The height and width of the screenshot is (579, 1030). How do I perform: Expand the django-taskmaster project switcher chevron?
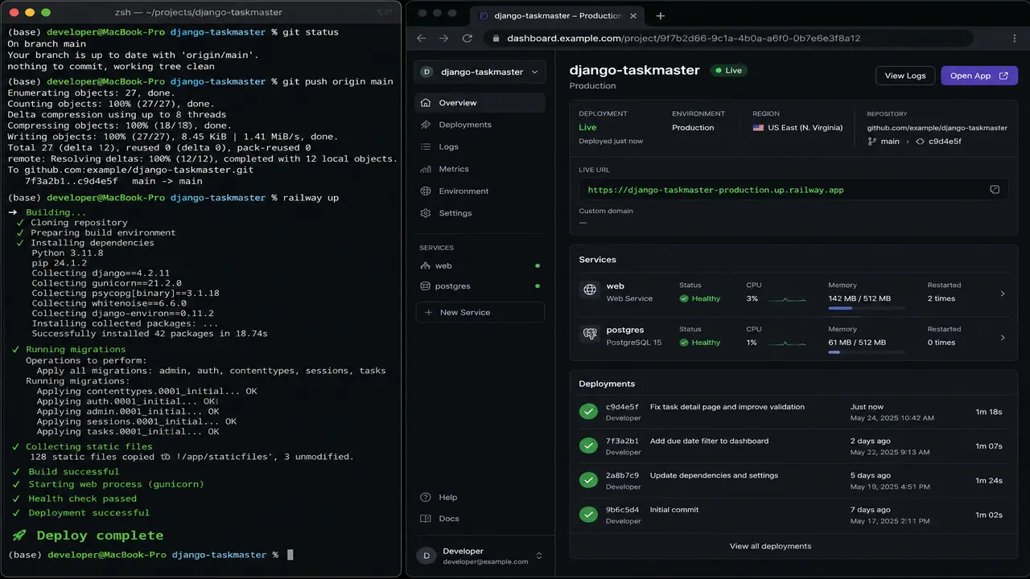535,72
